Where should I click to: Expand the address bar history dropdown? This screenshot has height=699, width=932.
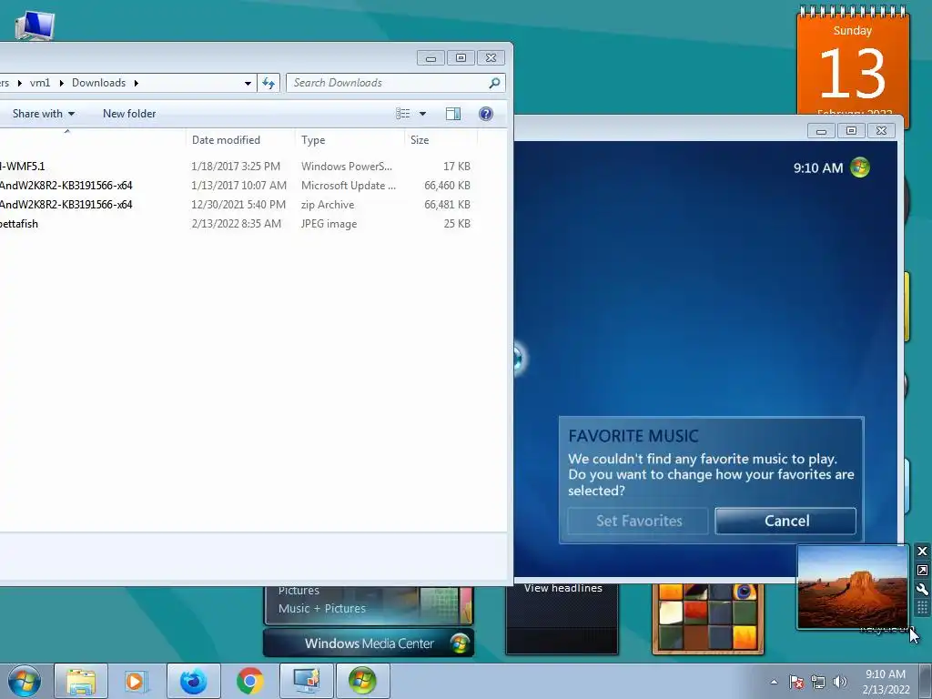(x=248, y=83)
